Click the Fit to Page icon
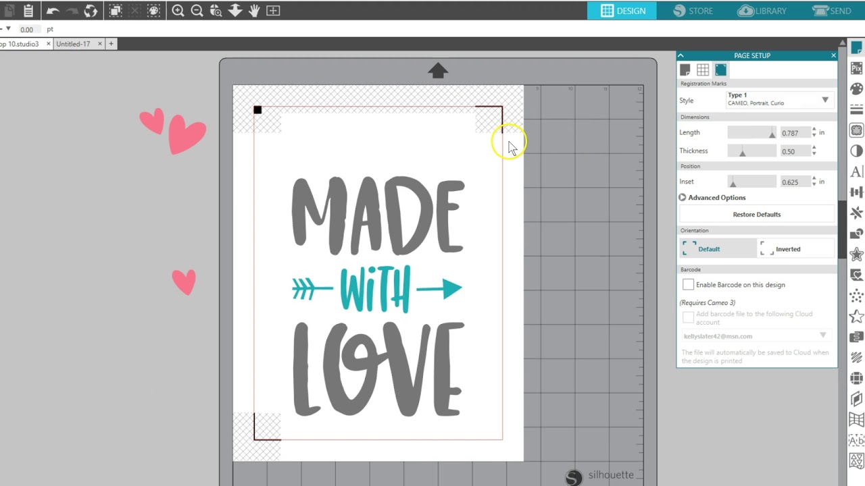Viewport: 865px width, 486px height. 273,11
